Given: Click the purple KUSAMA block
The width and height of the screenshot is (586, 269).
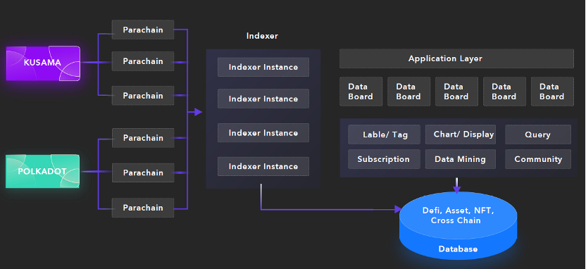Looking at the screenshot, I should pos(43,63).
